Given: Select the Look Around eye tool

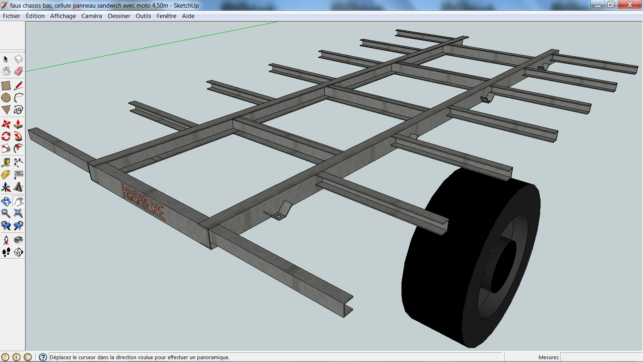Looking at the screenshot, I should tap(18, 240).
